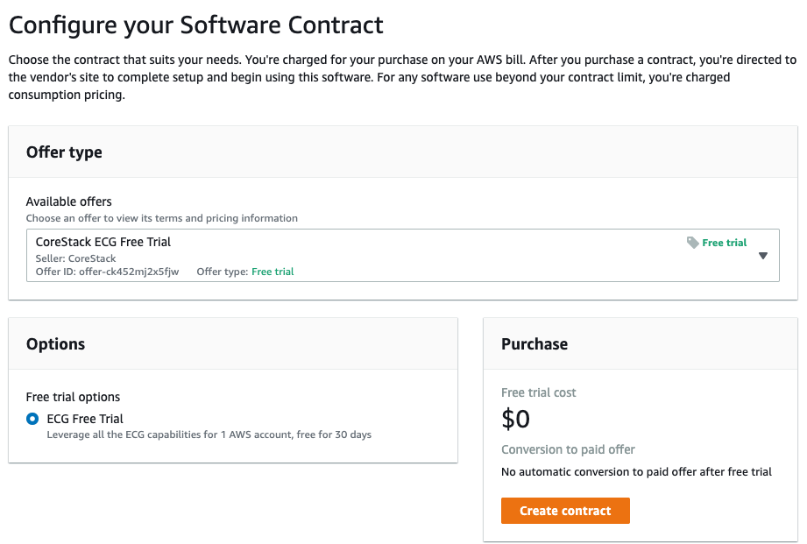807x544 pixels.
Task: Click the $0 free trial cost amount
Action: 516,419
